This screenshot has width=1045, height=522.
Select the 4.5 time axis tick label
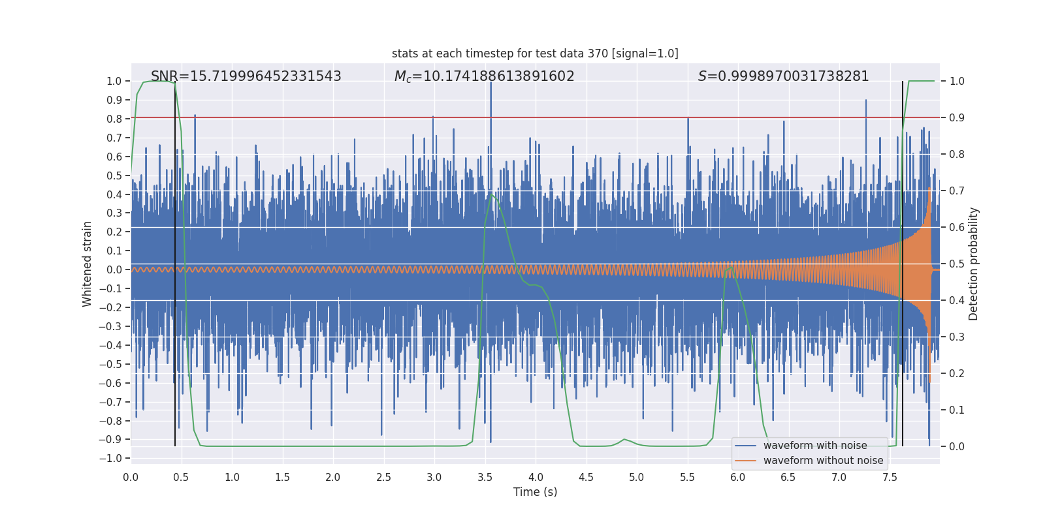point(586,478)
